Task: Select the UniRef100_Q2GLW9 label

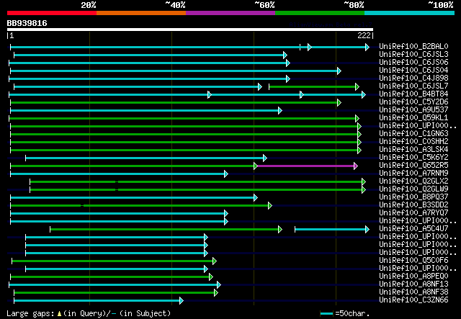Action: click(413, 189)
